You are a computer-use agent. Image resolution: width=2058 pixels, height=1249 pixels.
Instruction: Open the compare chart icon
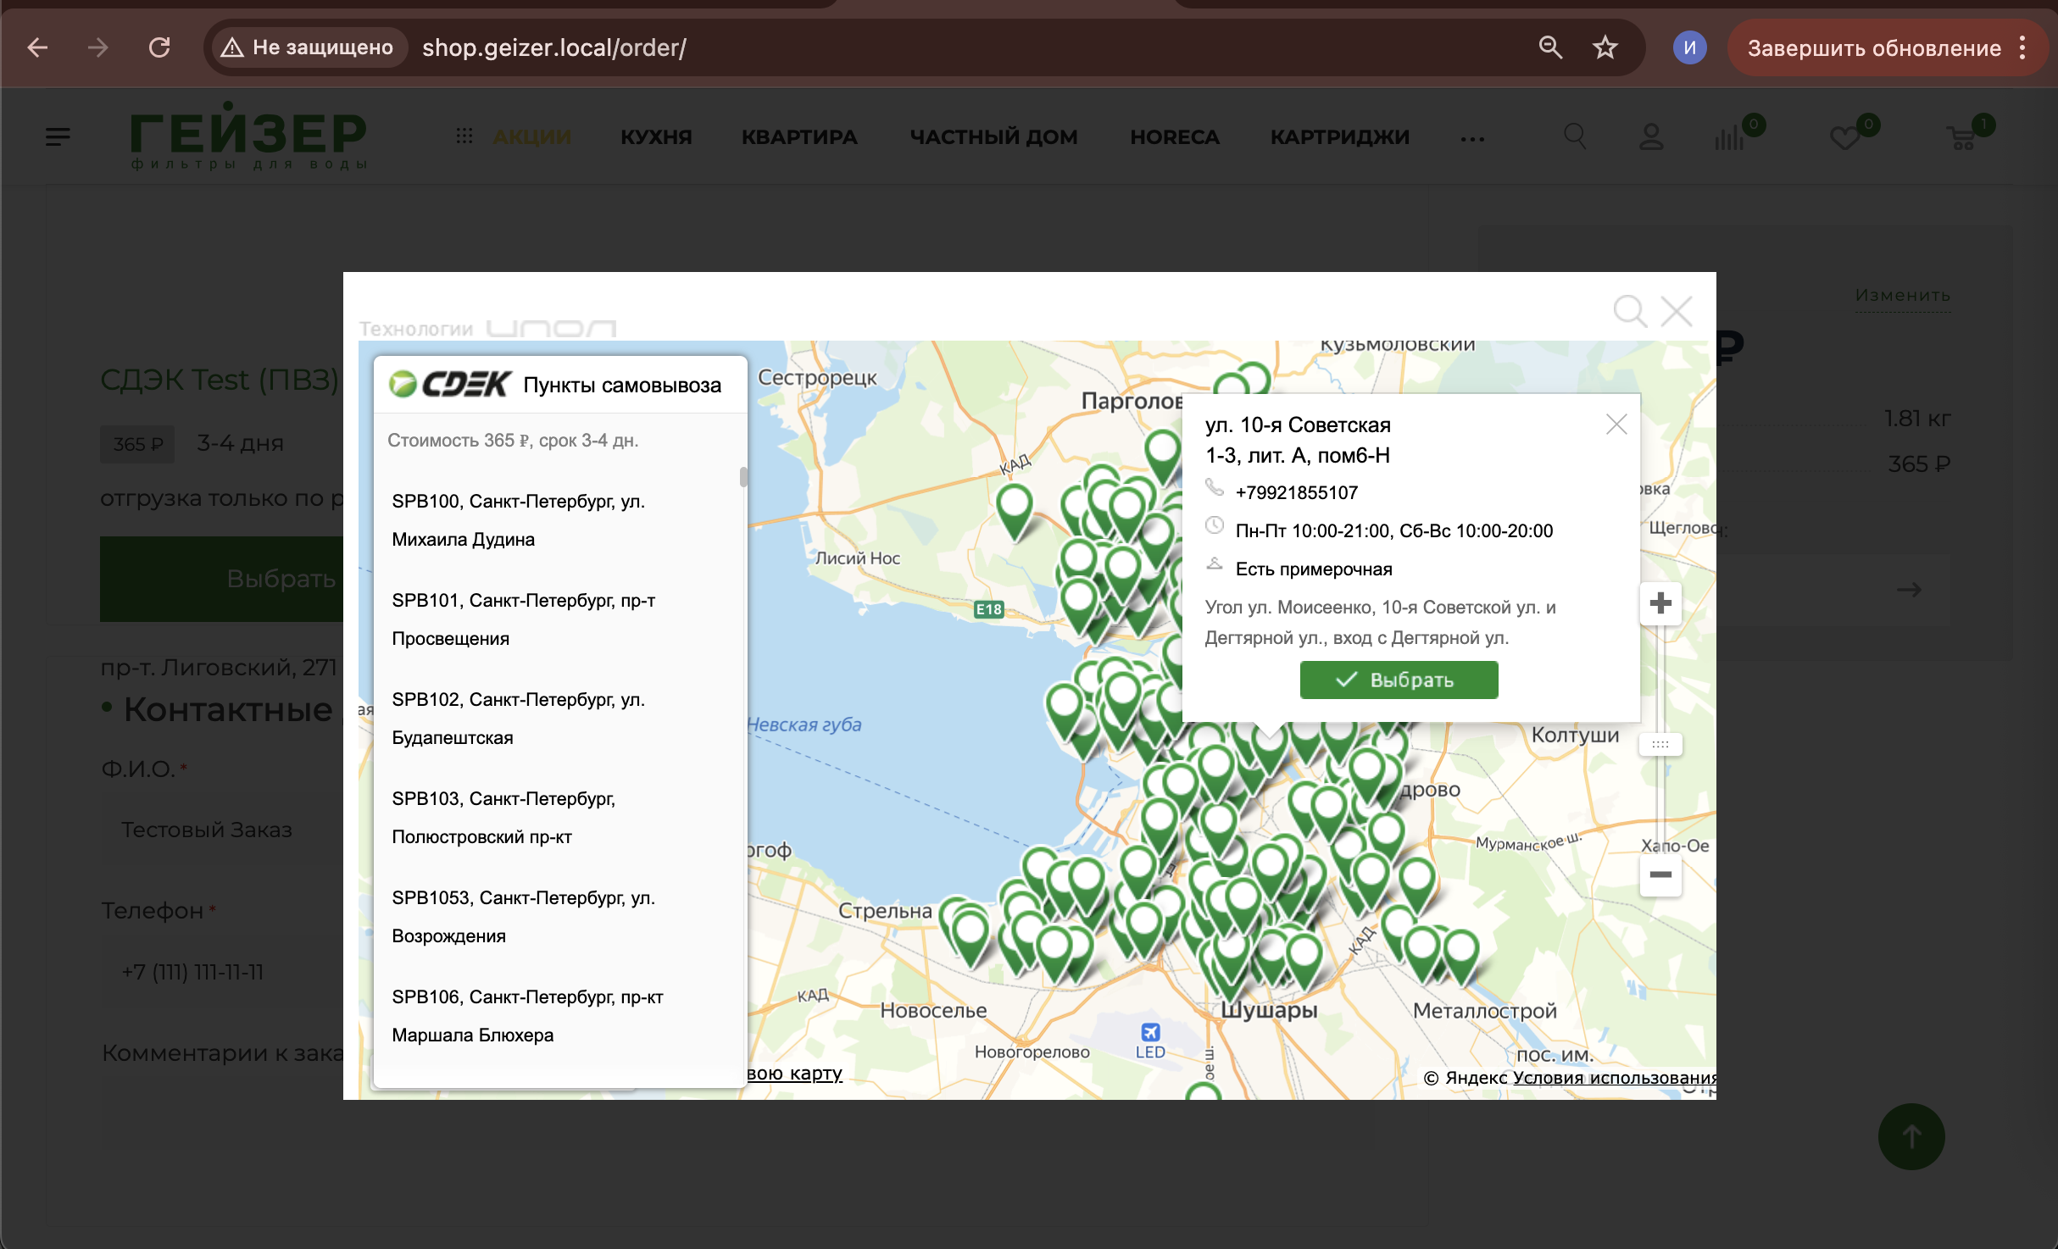1729,137
